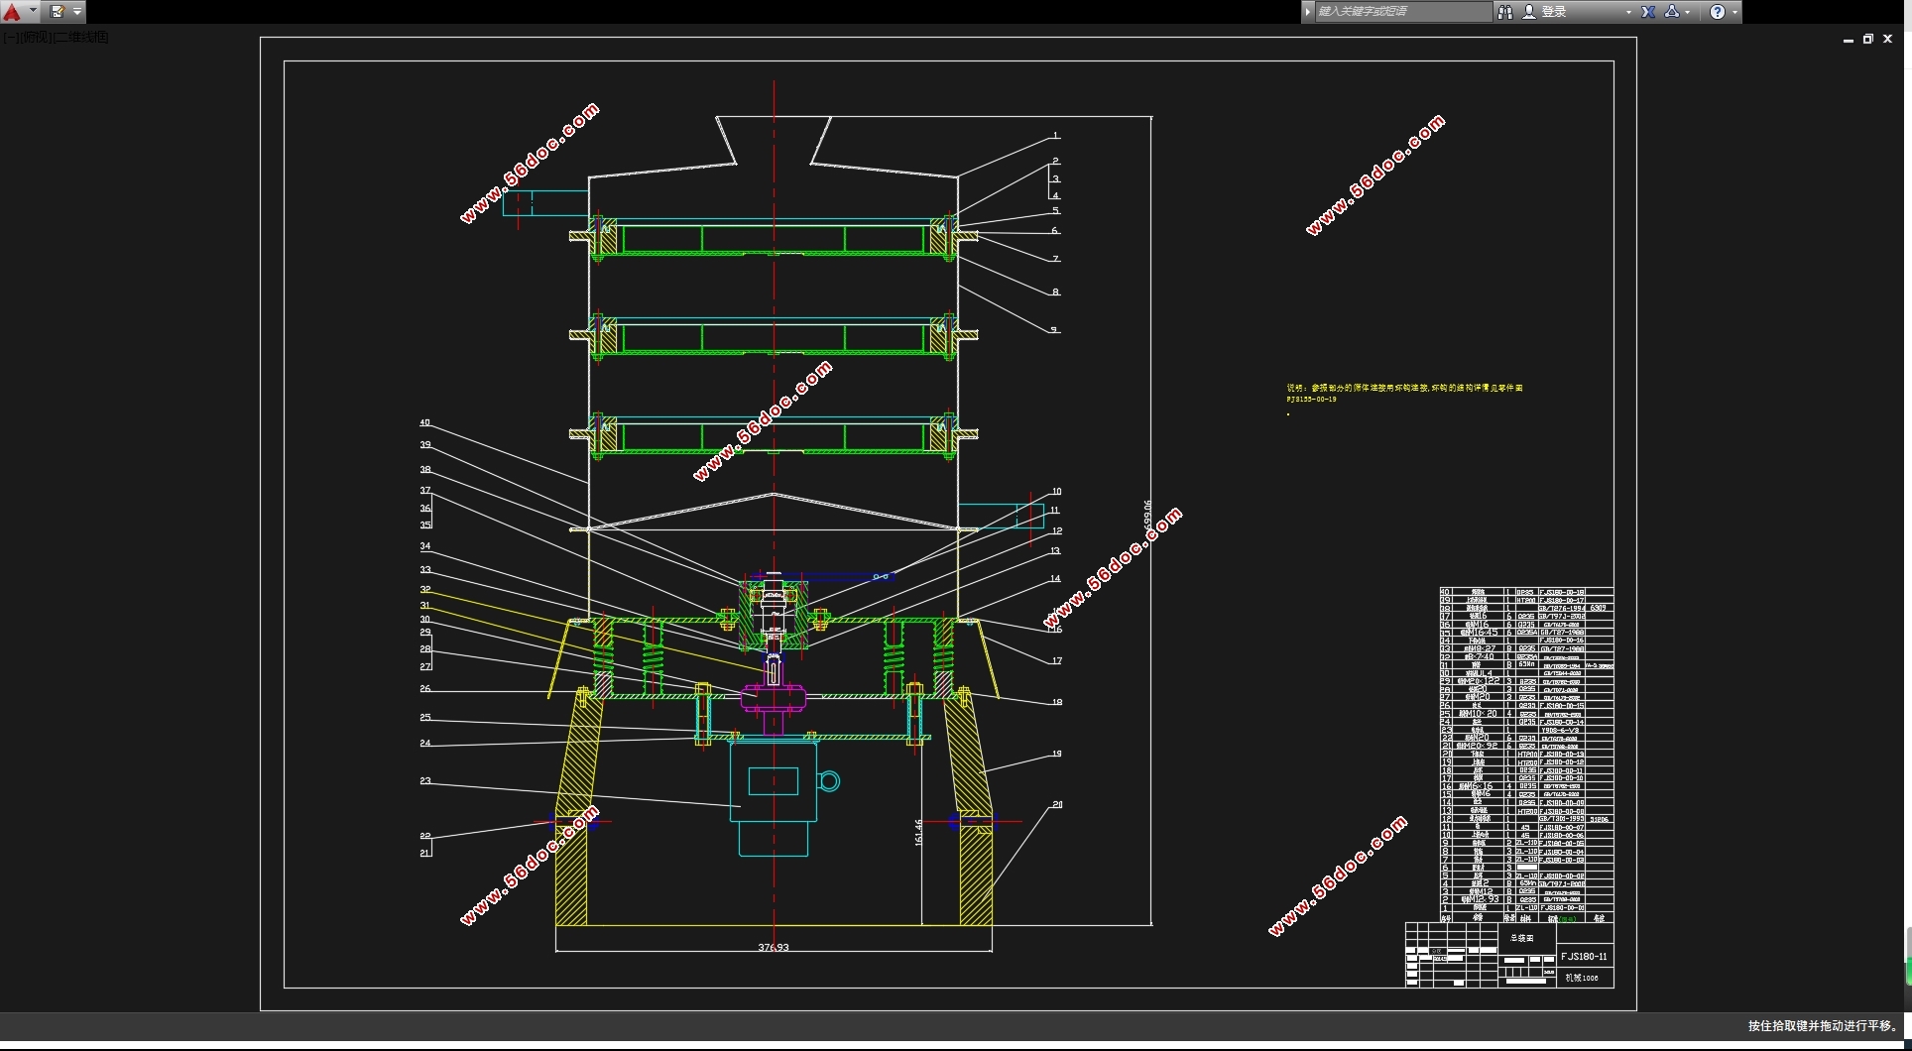Click the [-] viewport controls label

point(9,38)
